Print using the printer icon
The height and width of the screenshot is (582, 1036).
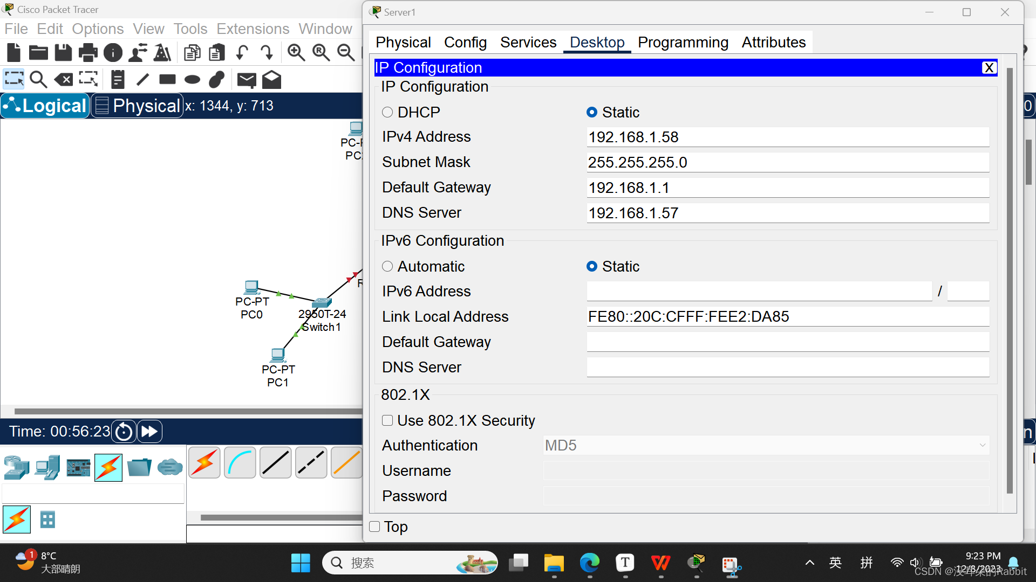[x=88, y=52]
